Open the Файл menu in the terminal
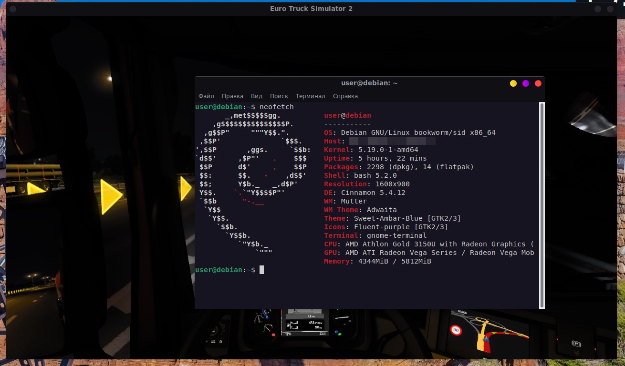Viewport: 625px width, 366px height. pyautogui.click(x=207, y=96)
